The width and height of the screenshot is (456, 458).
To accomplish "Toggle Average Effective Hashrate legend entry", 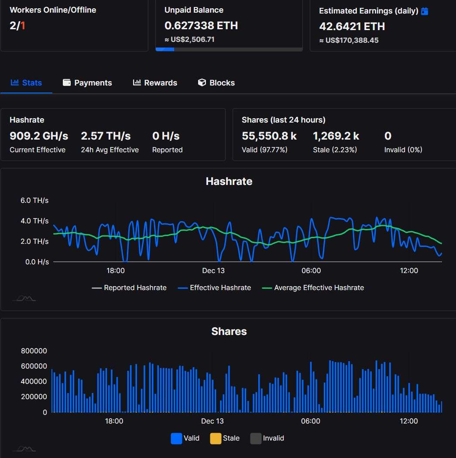I will click(313, 288).
